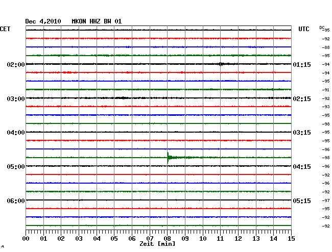Select the "-97" DC value

click(326, 200)
